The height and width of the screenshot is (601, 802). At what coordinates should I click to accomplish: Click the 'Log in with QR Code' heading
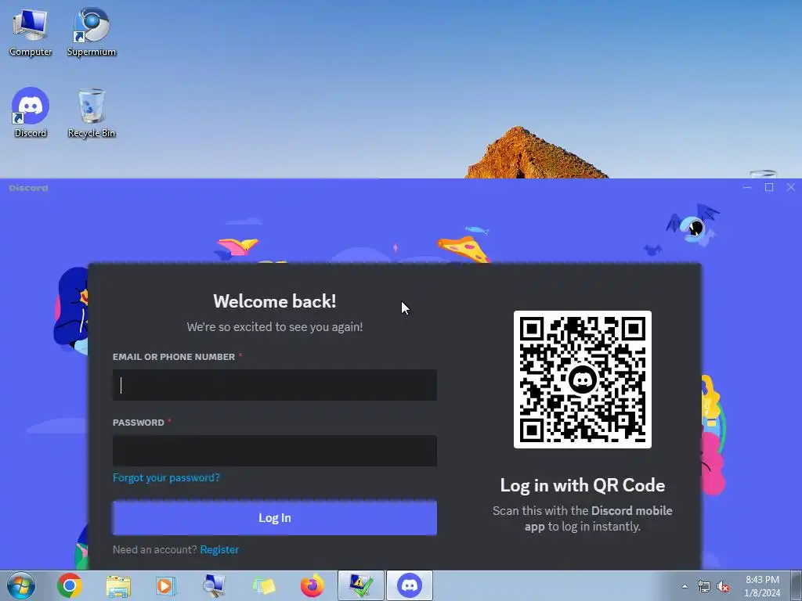583,485
